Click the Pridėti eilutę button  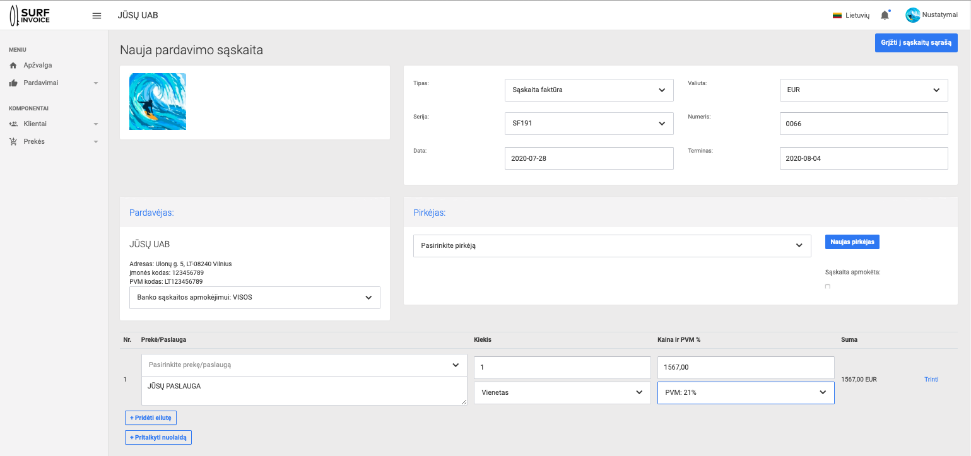[151, 418]
